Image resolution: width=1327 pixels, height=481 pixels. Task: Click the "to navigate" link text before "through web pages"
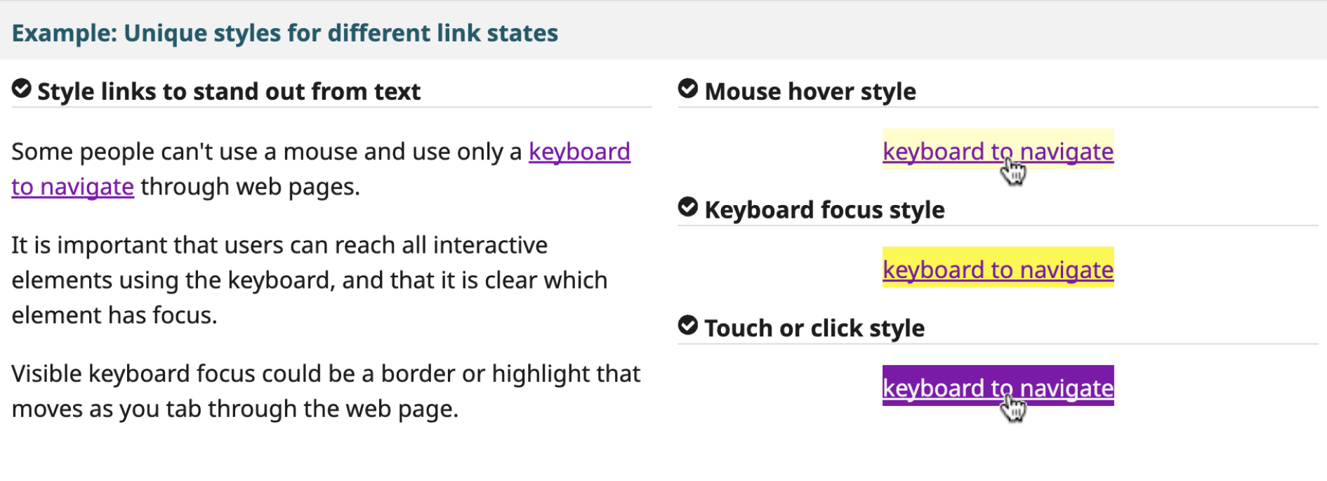[x=72, y=187]
